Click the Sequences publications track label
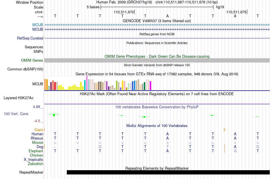Viewport: 270px width, 179px height. (x=34, y=47)
